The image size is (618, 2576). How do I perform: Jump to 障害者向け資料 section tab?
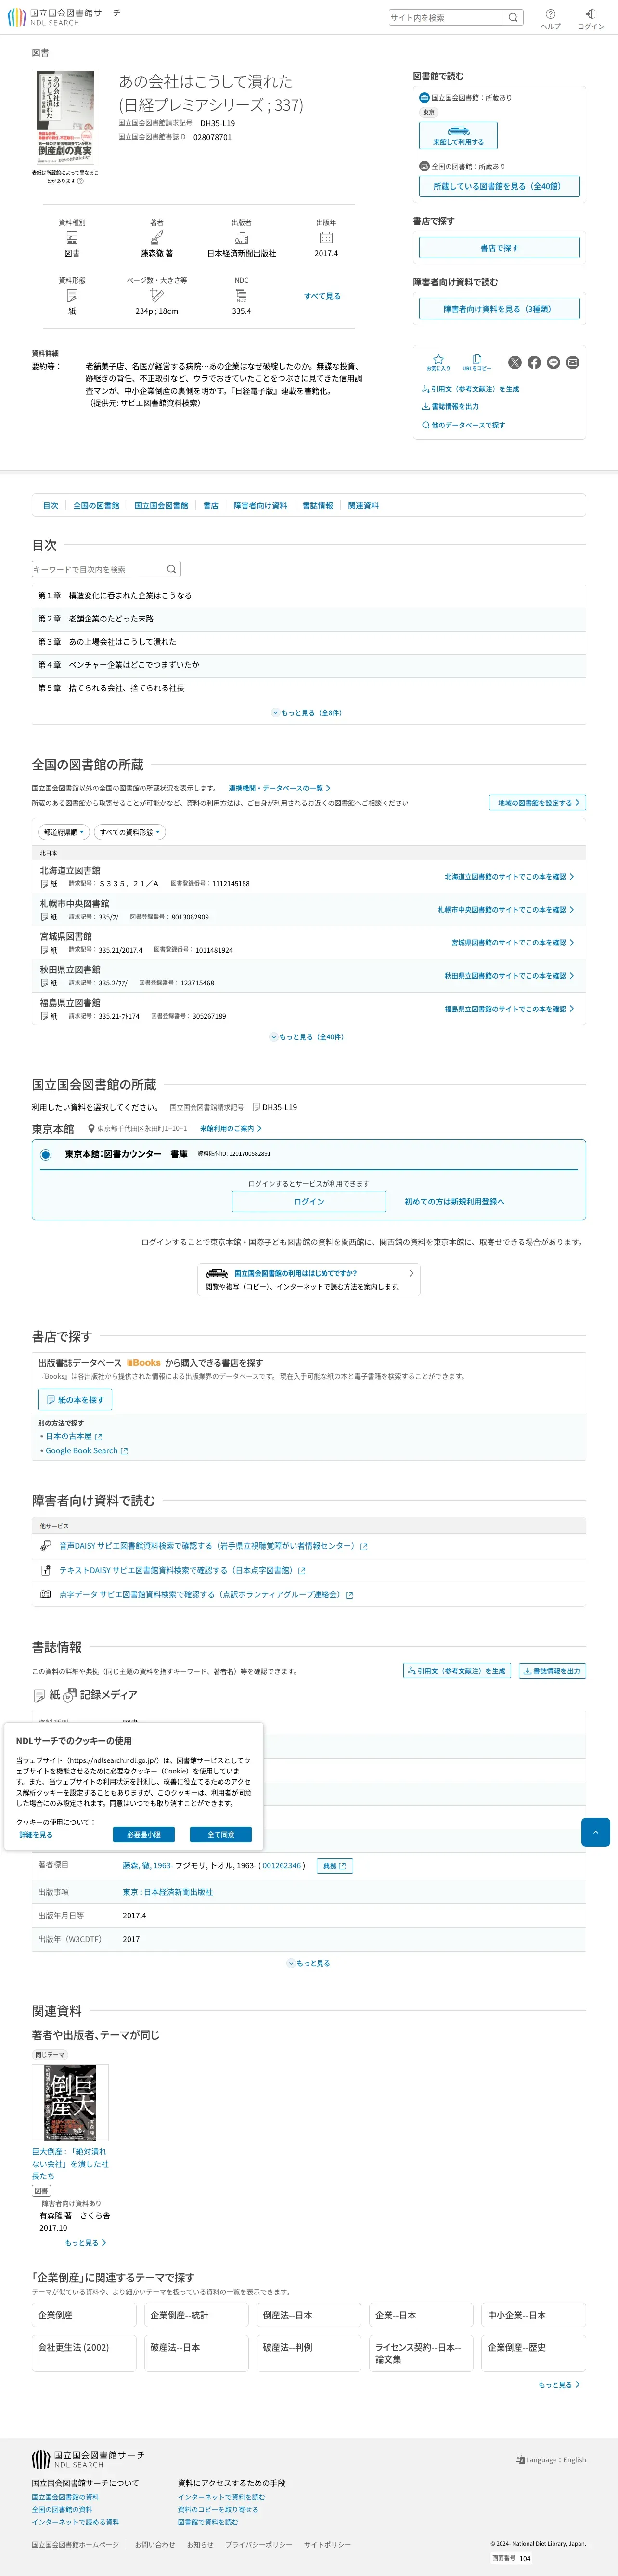pyautogui.click(x=260, y=506)
